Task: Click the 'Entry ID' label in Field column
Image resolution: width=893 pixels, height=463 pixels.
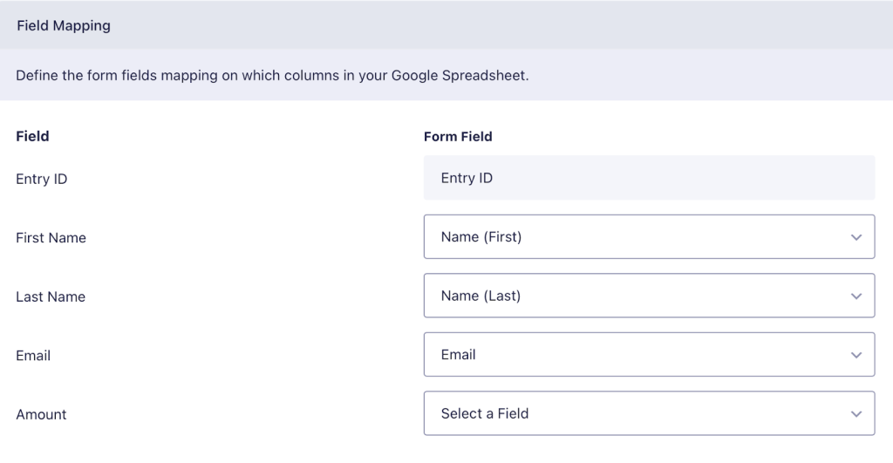Action: [42, 179]
